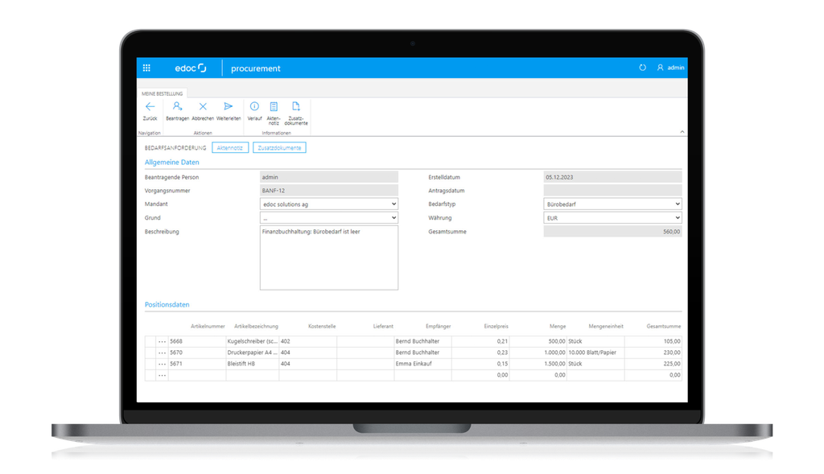Click the 1.500,00 quantity cell

538,364
